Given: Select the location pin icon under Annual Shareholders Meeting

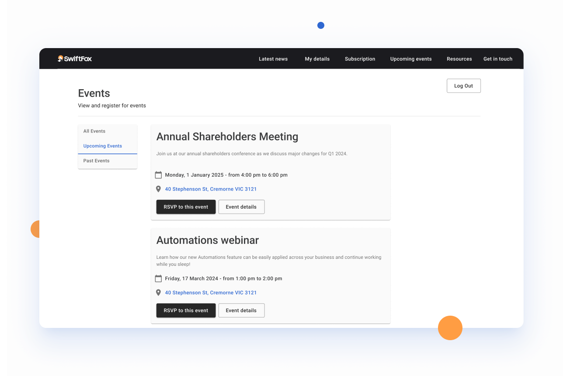Looking at the screenshot, I should [158, 188].
